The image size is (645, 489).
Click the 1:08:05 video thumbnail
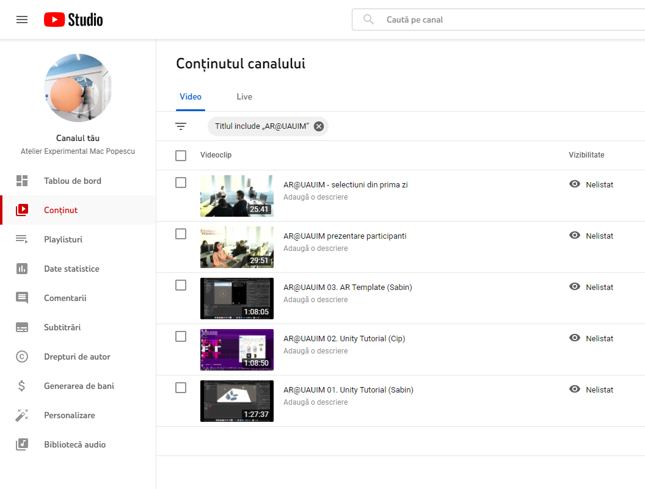tap(237, 299)
